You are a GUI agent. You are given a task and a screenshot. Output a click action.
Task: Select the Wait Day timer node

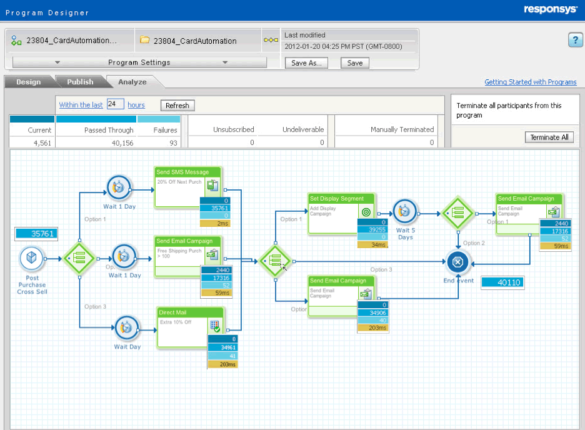click(126, 327)
